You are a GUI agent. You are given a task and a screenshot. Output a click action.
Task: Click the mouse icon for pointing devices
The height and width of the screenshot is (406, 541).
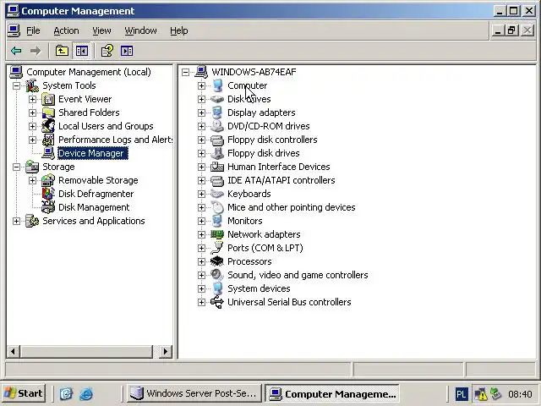[217, 207]
